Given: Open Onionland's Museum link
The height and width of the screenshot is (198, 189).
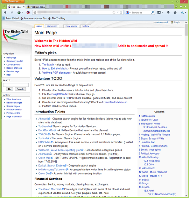Looking at the screenshot, I should tap(115, 102).
